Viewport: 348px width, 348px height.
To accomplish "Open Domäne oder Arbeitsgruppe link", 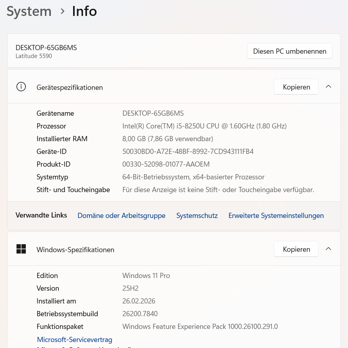I will pyautogui.click(x=122, y=216).
